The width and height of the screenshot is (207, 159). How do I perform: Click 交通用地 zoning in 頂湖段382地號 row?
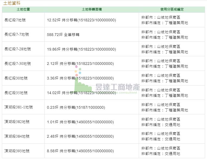click(172, 125)
